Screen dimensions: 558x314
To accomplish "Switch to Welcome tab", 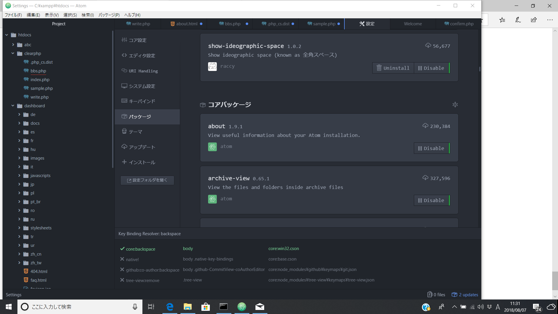I will (x=413, y=24).
